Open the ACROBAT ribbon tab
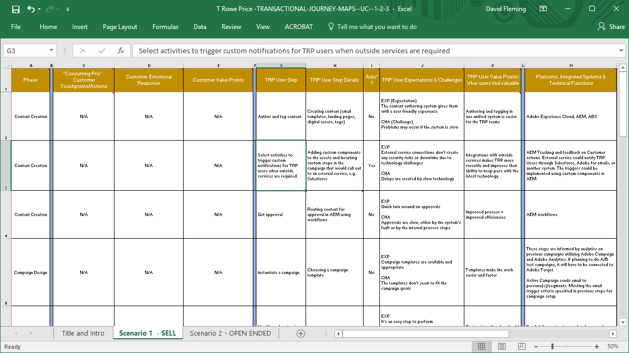This screenshot has width=629, height=353. [299, 27]
